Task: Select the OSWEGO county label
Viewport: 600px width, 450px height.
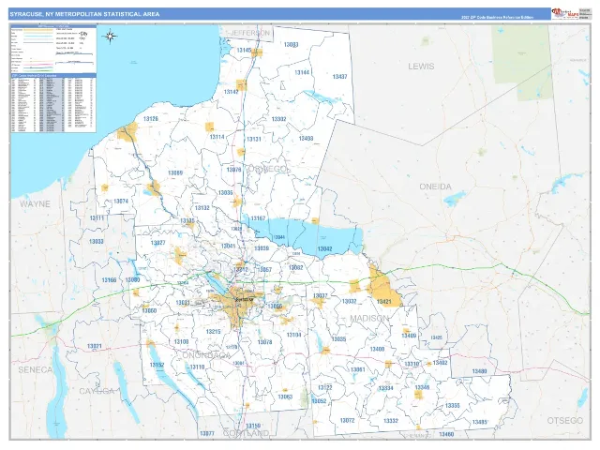Action: pos(267,169)
